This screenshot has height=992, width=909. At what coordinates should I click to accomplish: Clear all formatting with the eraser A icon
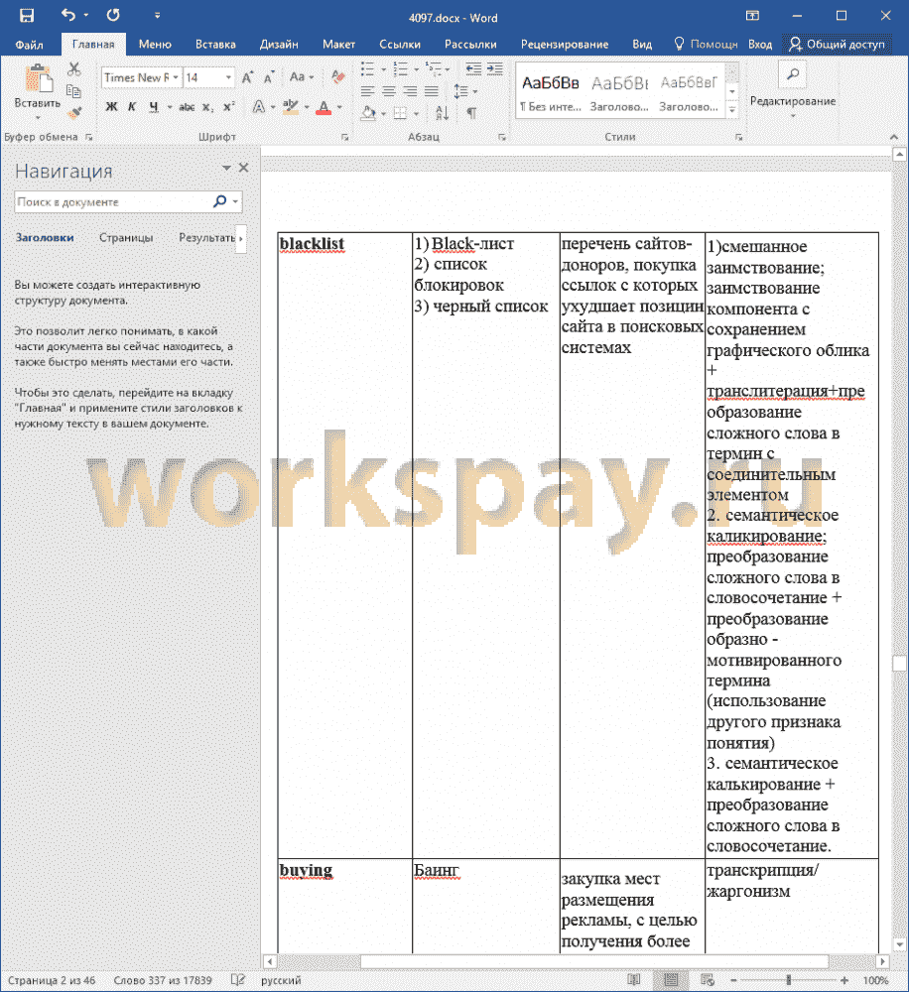pos(338,77)
